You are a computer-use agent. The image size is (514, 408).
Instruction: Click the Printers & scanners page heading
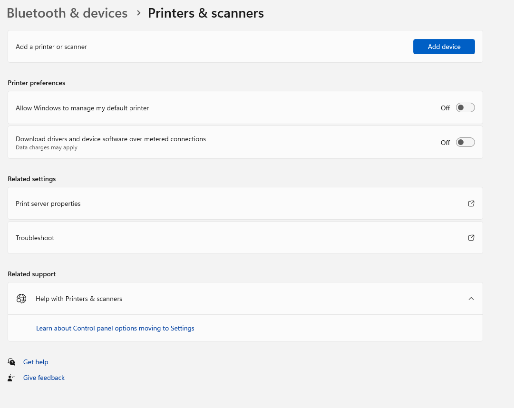tap(205, 13)
